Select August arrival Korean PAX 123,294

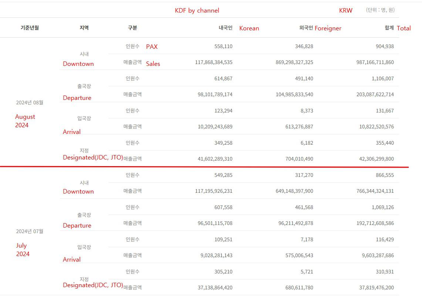point(223,111)
